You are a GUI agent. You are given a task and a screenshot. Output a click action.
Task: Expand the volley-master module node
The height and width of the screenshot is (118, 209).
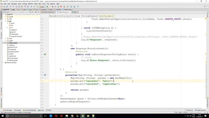tap(6, 43)
